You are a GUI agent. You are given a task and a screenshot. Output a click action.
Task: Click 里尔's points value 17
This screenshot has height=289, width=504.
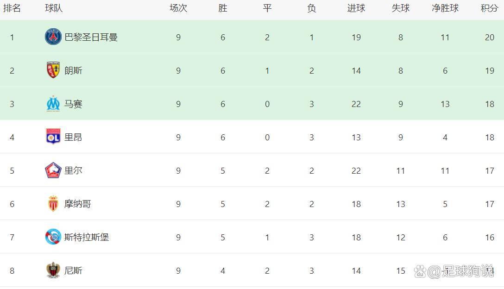pyautogui.click(x=489, y=170)
